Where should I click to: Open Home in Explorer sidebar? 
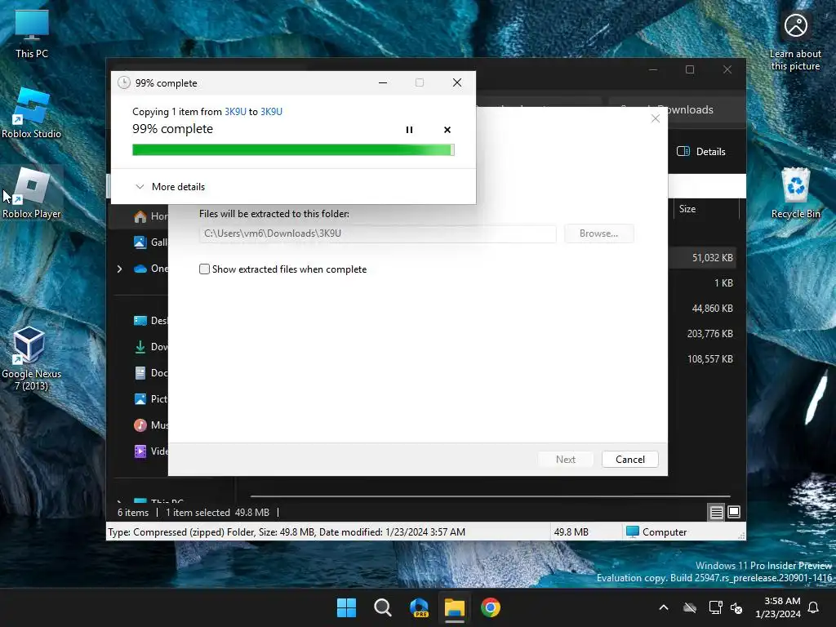click(x=150, y=216)
